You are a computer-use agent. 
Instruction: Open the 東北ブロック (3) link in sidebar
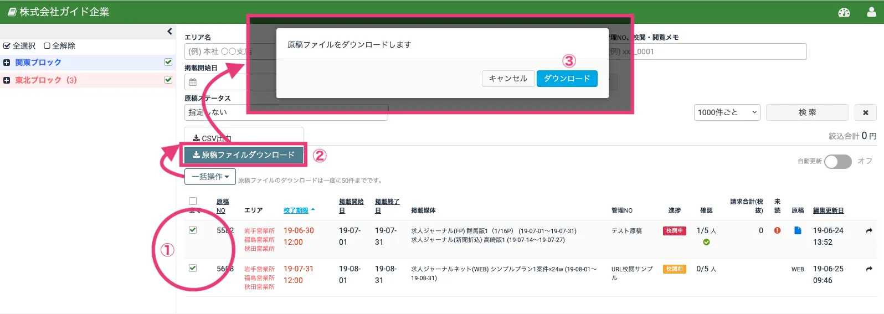tap(46, 80)
